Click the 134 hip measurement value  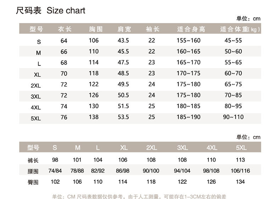240,182
